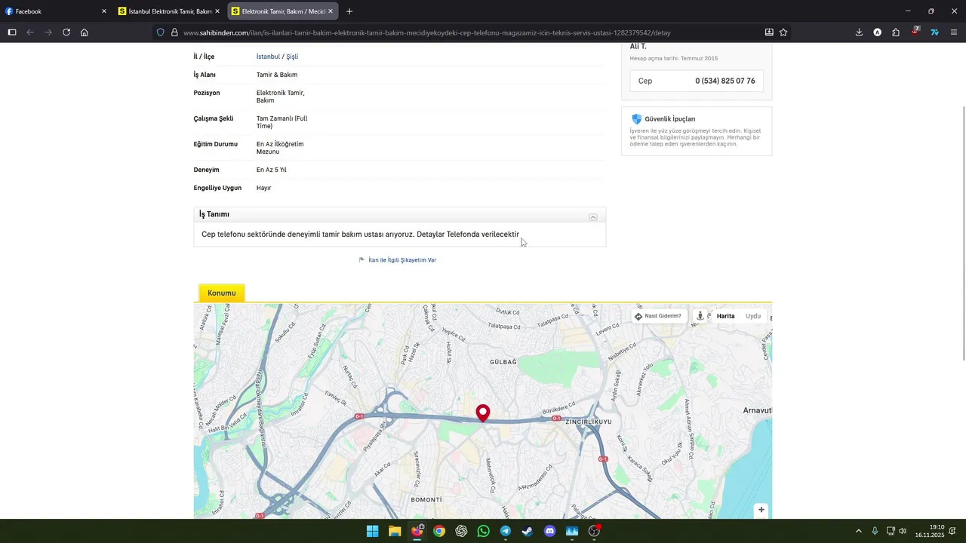This screenshot has height=543, width=966.
Task: Open ChatGPT app from taskbar
Action: 461,531
